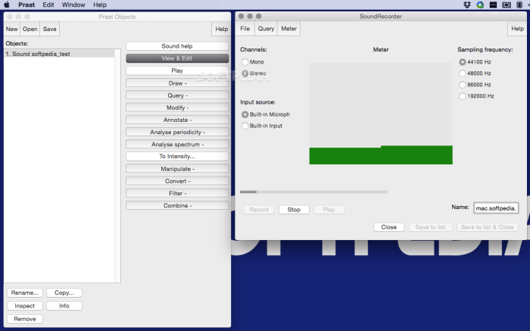The width and height of the screenshot is (530, 331).
Task: Click the Remove button
Action: 25,319
